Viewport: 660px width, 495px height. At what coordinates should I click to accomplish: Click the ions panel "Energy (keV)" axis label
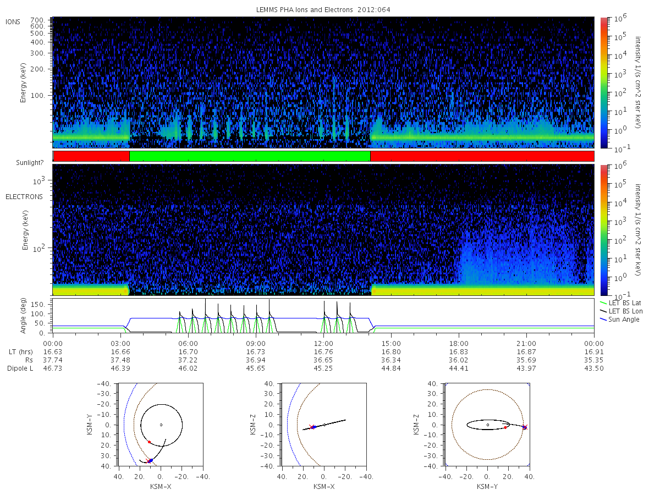[x=24, y=82]
